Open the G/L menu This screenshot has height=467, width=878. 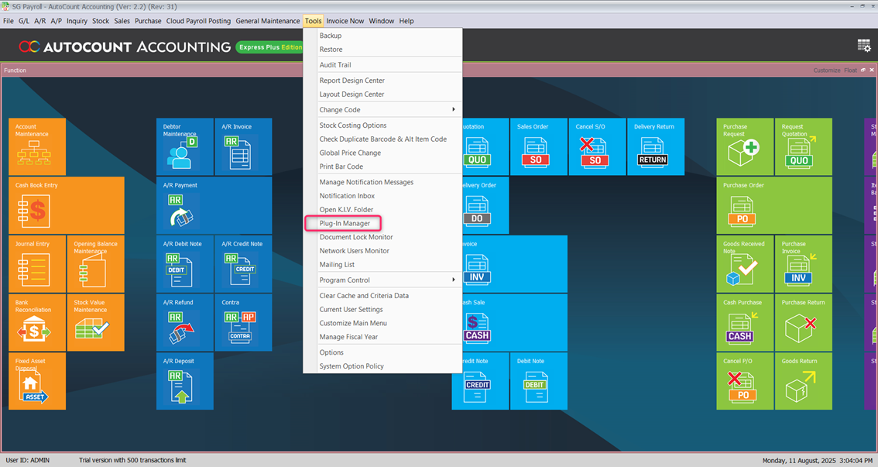24,21
